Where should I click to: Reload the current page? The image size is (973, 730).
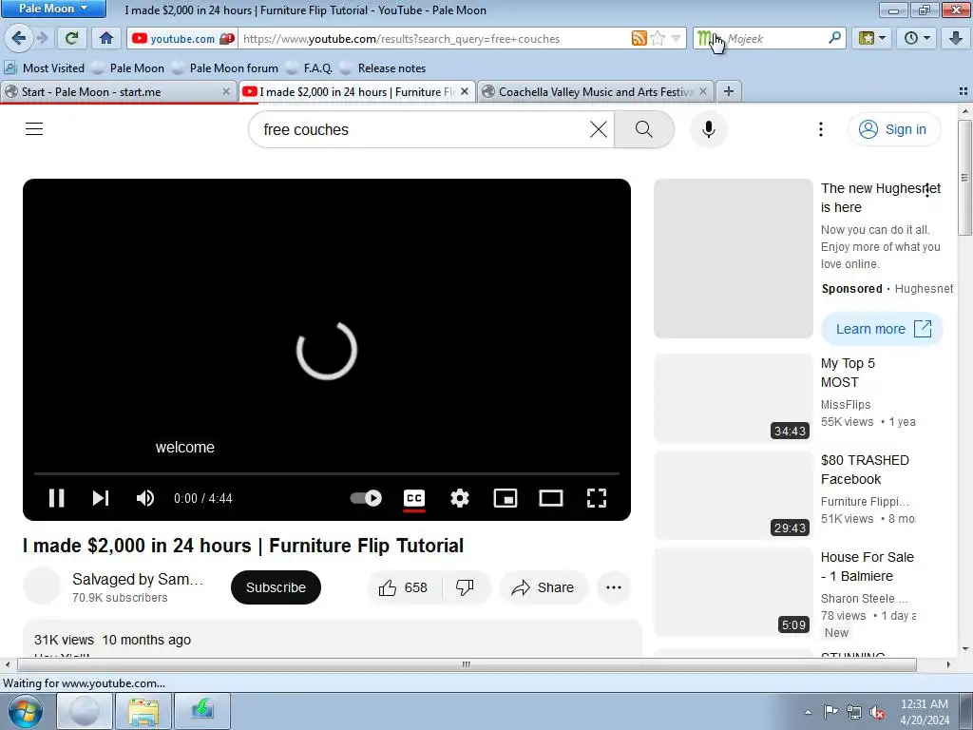[72, 38]
